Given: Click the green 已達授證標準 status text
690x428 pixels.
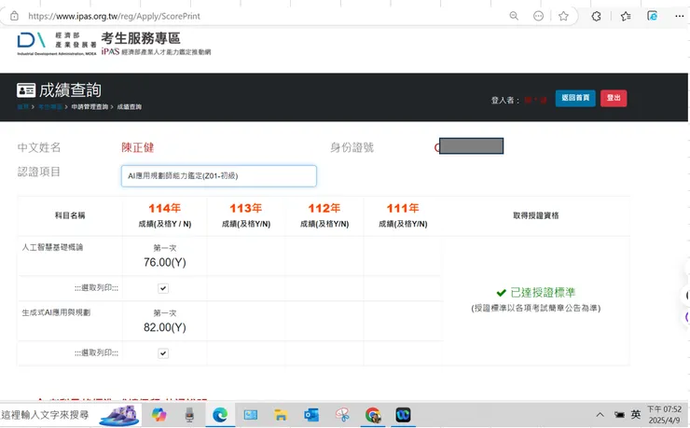Looking at the screenshot, I should click(543, 293).
